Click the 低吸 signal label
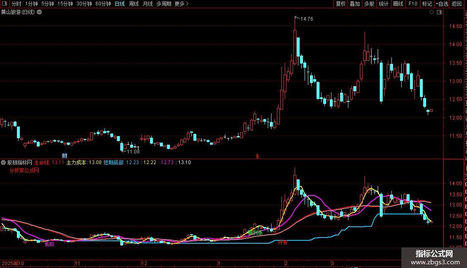467x268 pixels. point(50,244)
